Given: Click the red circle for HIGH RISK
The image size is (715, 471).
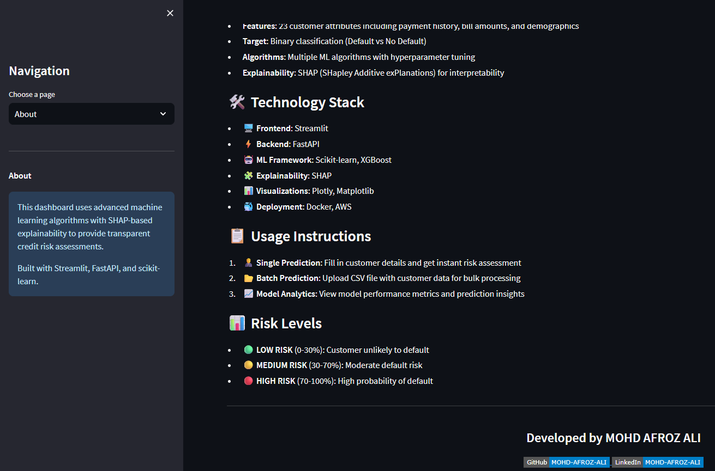Looking at the screenshot, I should pyautogui.click(x=249, y=381).
